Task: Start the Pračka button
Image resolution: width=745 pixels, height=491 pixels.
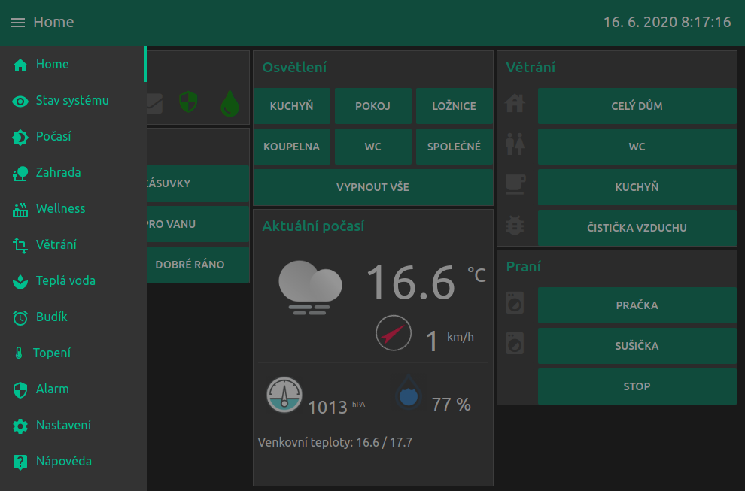Action: (x=637, y=305)
